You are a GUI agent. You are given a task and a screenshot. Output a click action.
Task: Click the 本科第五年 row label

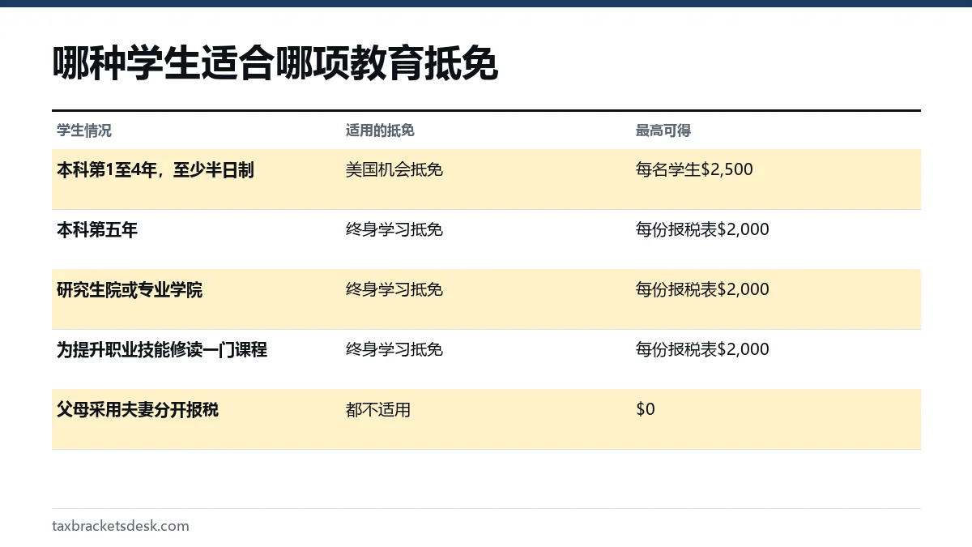[97, 230]
